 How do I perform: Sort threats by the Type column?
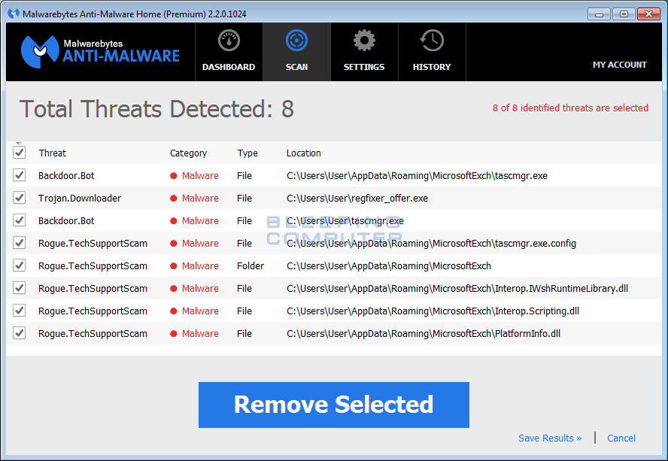(247, 153)
